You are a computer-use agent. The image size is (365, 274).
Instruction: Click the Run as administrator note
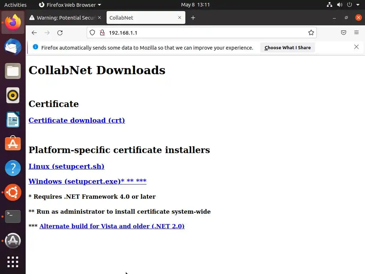pyautogui.click(x=119, y=211)
